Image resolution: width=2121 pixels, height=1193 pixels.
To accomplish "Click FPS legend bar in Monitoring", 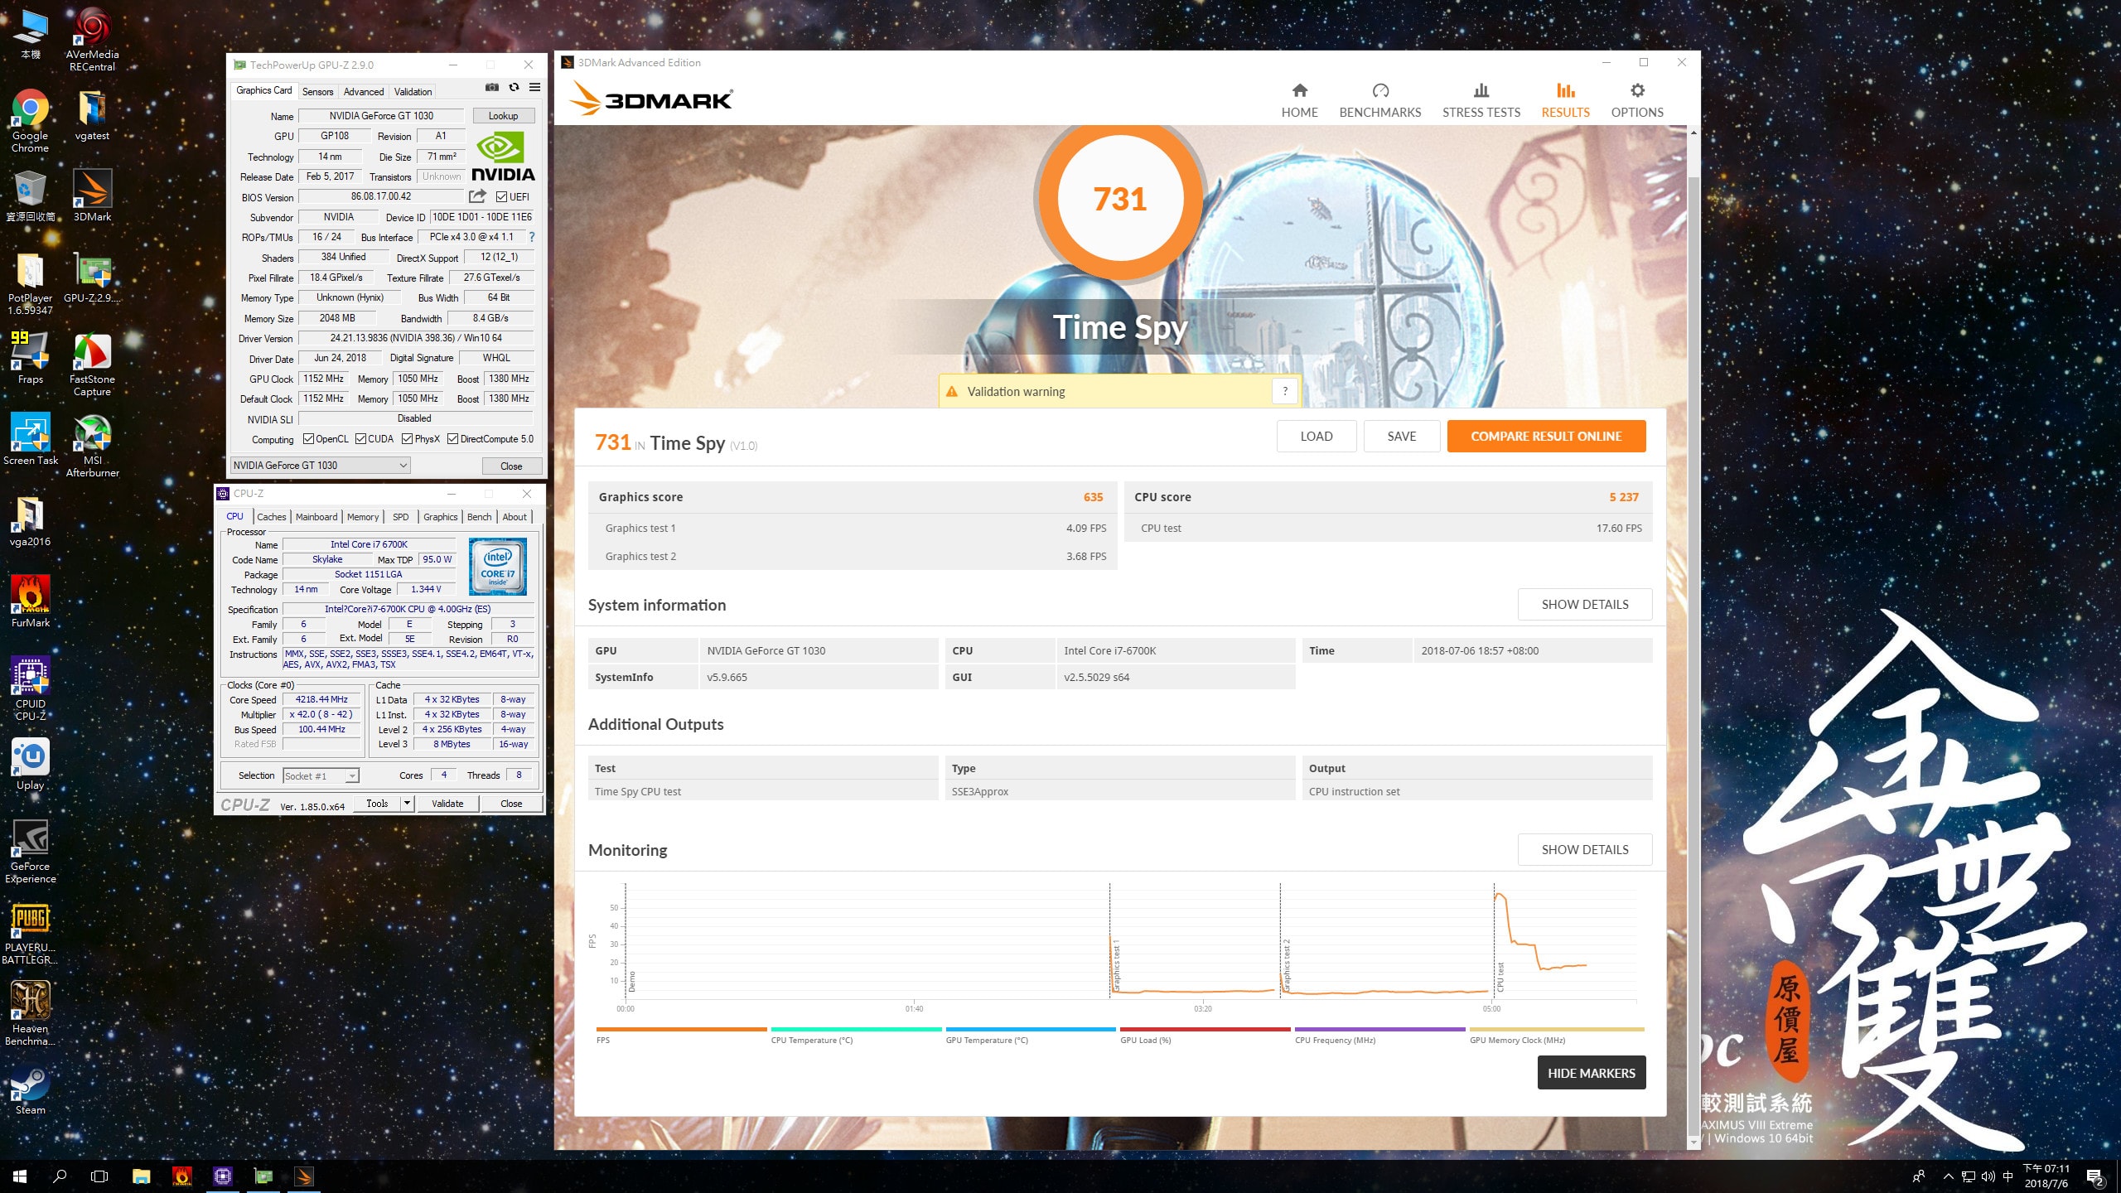I will click(x=681, y=1029).
